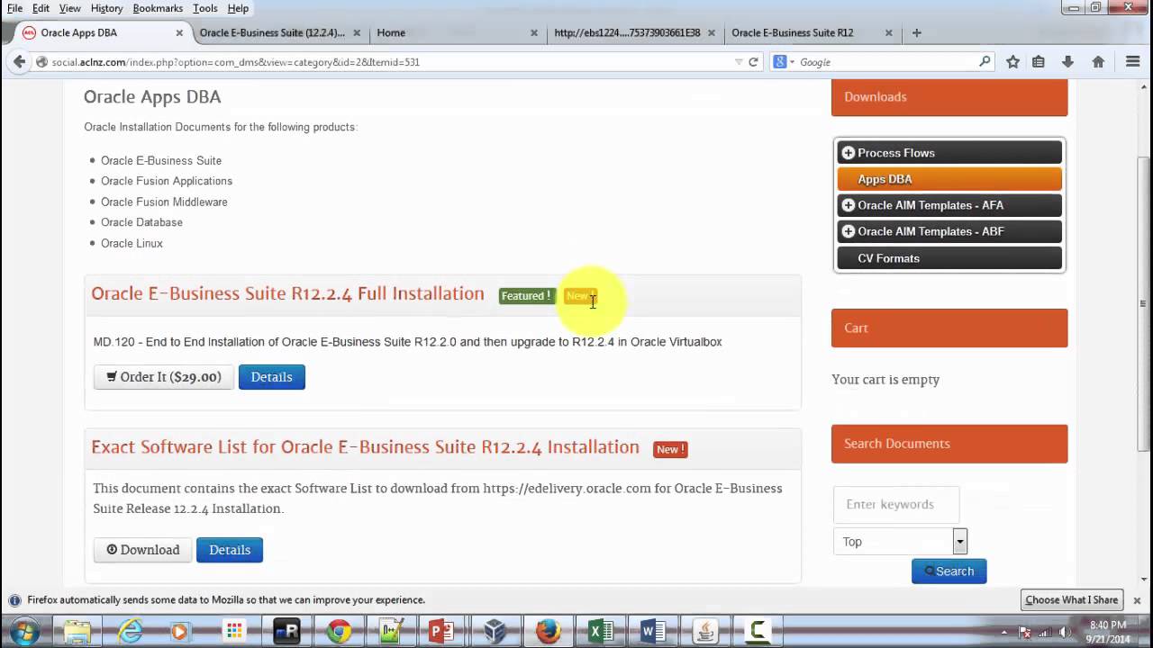Image resolution: width=1153 pixels, height=648 pixels.
Task: Open Excel from the taskbar
Action: pos(600,632)
